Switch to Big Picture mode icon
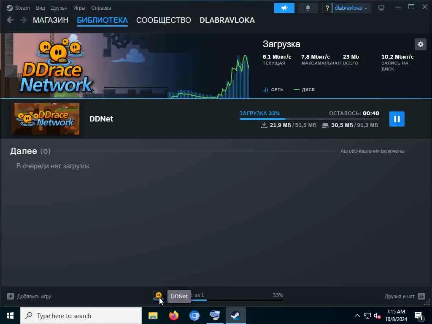Image resolution: width=432 pixels, height=324 pixels. pos(381,8)
